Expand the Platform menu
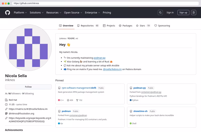This screenshot has width=201, height=132. (x=20, y=13)
